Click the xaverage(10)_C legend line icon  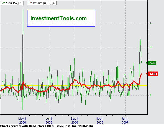click(30, 3)
